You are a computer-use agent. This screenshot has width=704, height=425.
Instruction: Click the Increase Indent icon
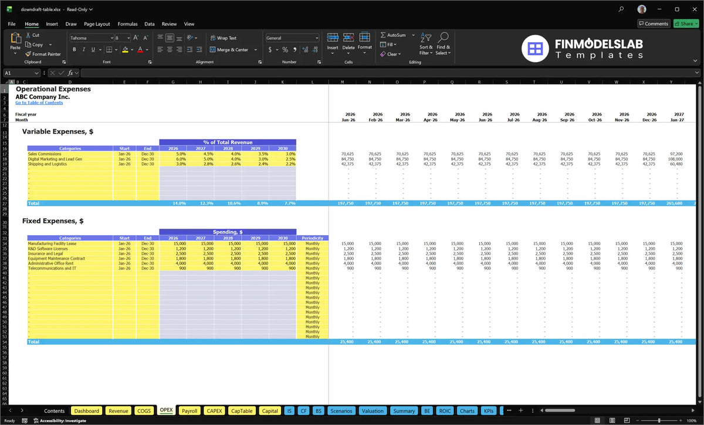(x=199, y=50)
